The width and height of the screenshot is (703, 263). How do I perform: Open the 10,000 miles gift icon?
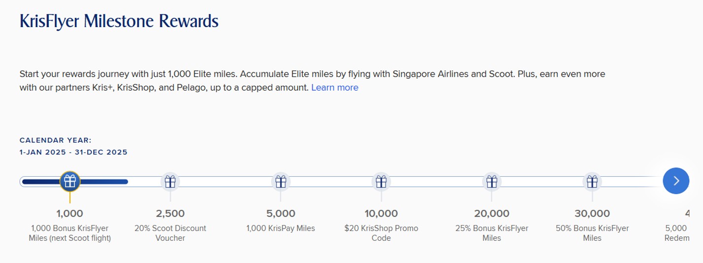(x=381, y=182)
